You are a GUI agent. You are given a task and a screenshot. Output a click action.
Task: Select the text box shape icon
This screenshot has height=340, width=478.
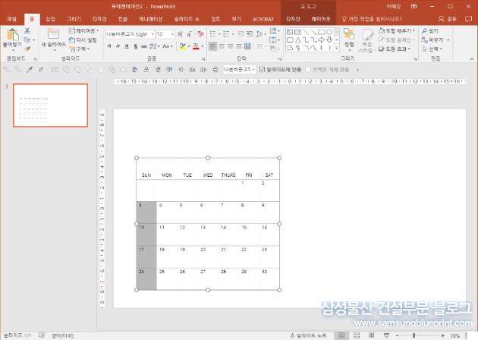click(290, 32)
